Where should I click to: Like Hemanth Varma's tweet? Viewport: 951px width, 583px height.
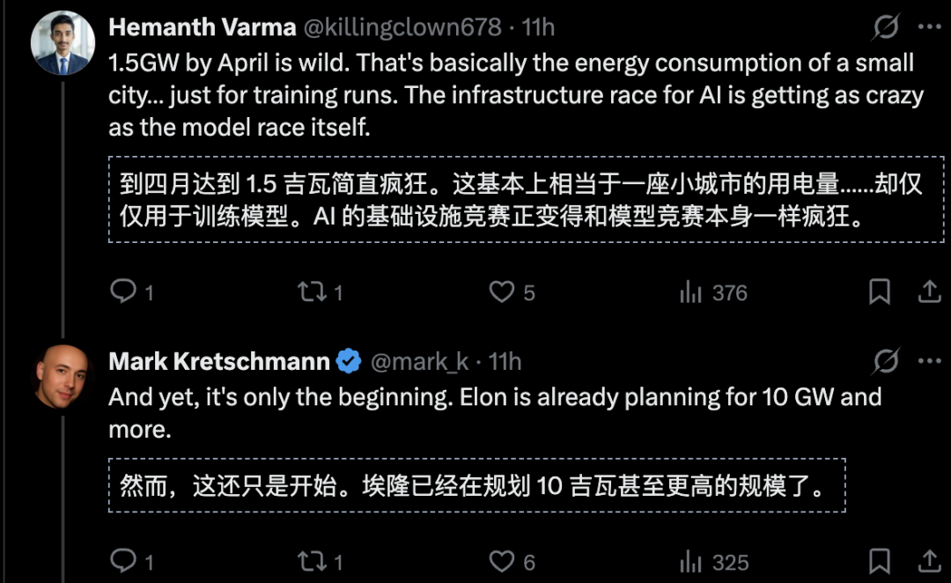pos(502,291)
